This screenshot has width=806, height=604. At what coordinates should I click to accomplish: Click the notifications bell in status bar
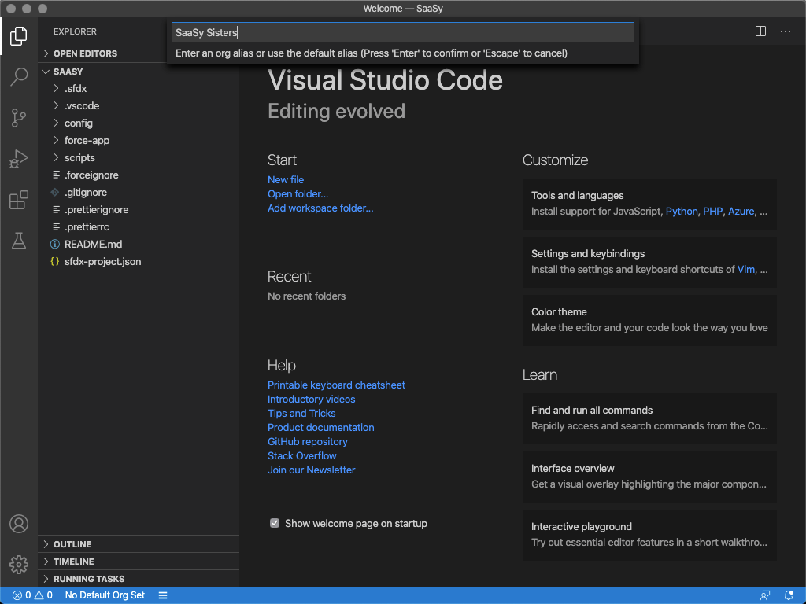pos(789,595)
